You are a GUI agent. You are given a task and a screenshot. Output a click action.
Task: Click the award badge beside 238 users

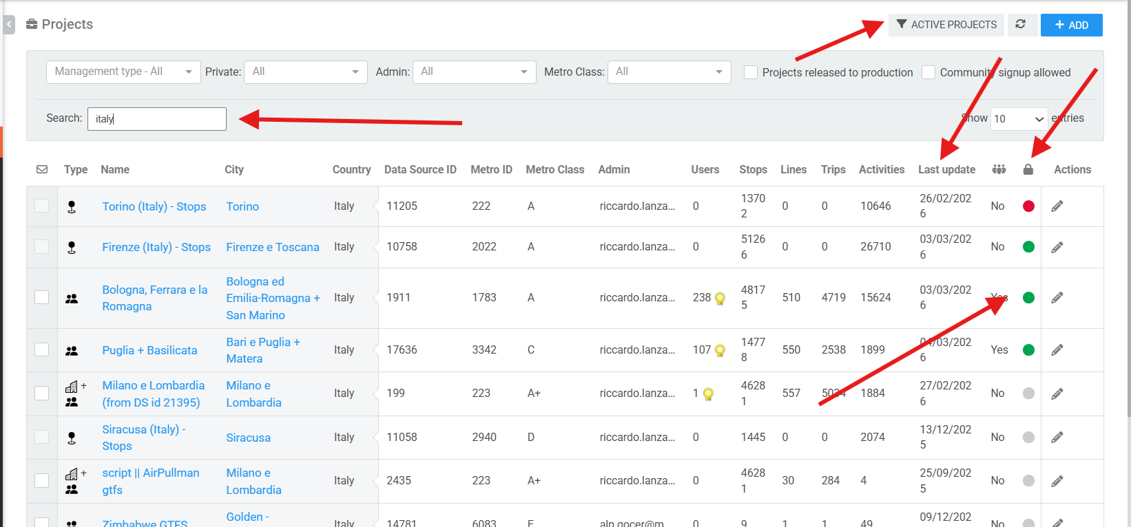pyautogui.click(x=720, y=299)
